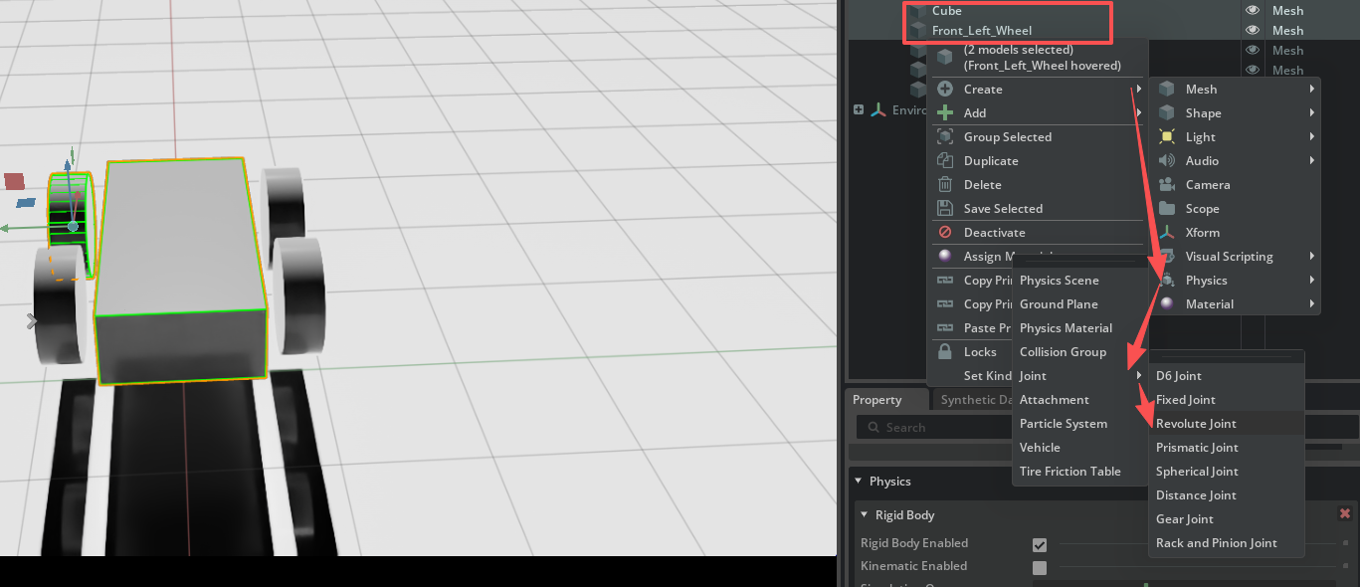The height and width of the screenshot is (587, 1360).
Task: Remove the Rigid Body component via red X
Action: [x=1345, y=513]
